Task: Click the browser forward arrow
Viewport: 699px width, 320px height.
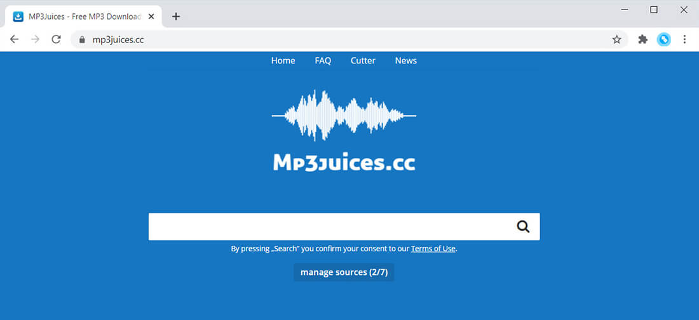Action: point(35,39)
